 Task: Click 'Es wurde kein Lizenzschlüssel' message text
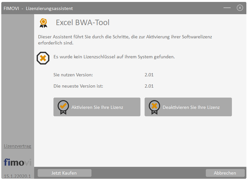pyautogui.click(x=114, y=57)
